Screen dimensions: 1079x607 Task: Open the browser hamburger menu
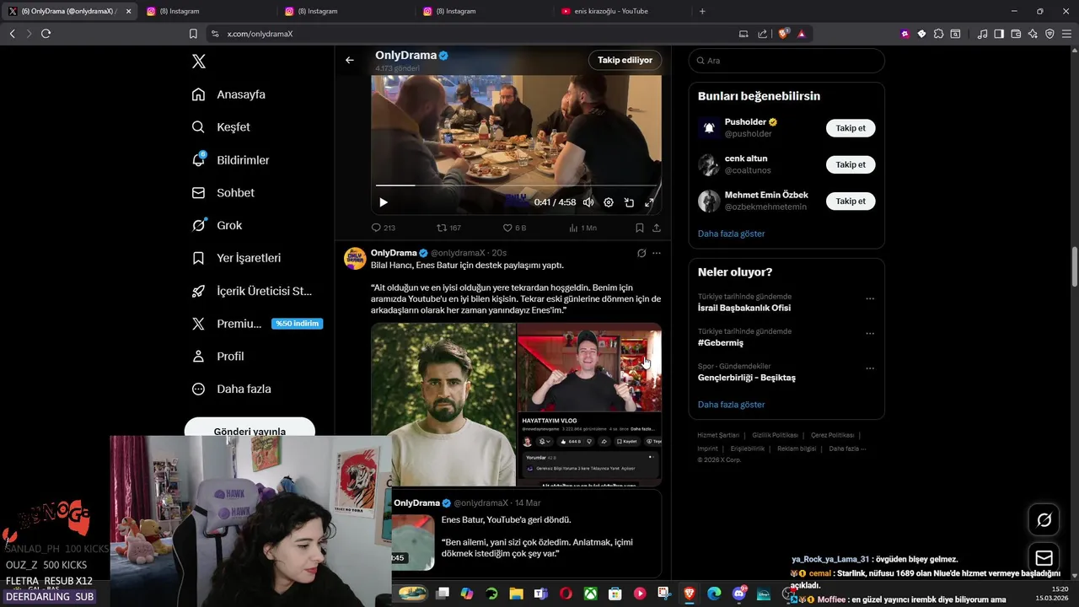point(1066,34)
